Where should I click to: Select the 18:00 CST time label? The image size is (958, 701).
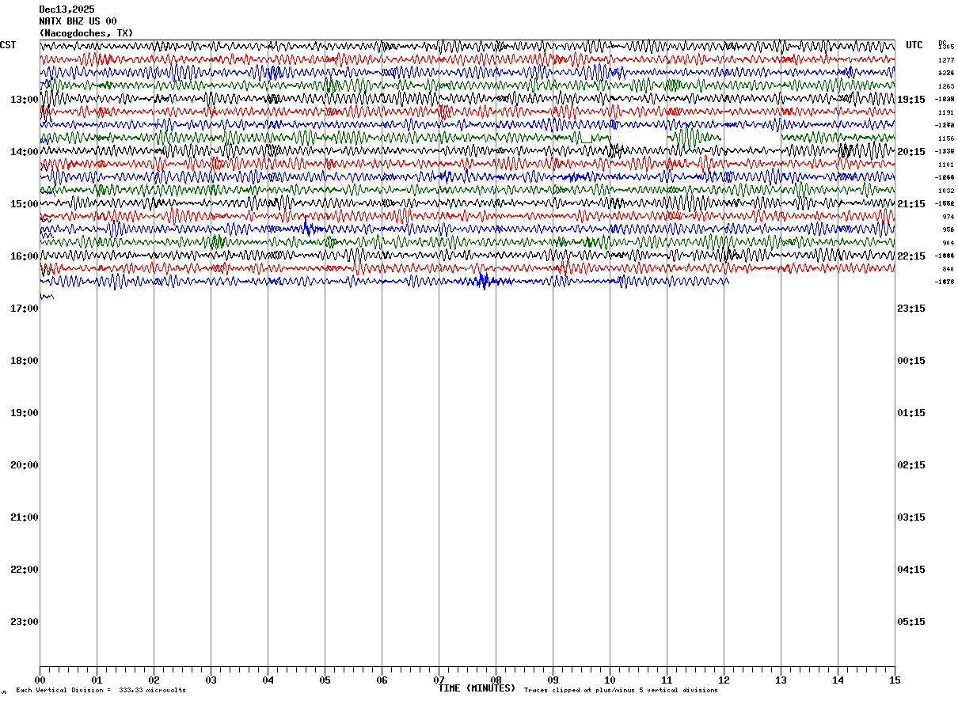coord(25,361)
